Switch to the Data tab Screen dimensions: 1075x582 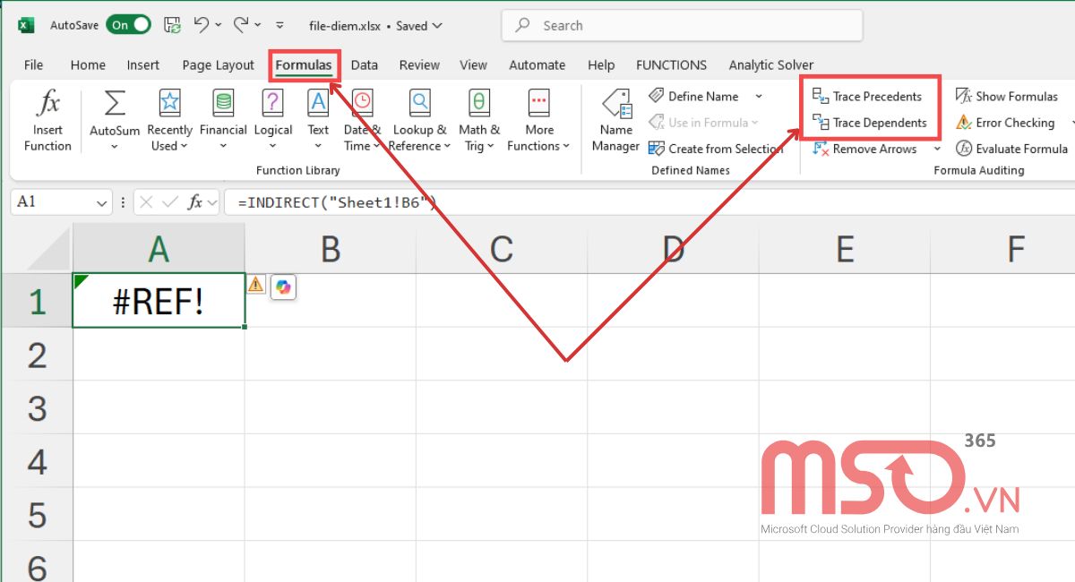click(x=365, y=64)
